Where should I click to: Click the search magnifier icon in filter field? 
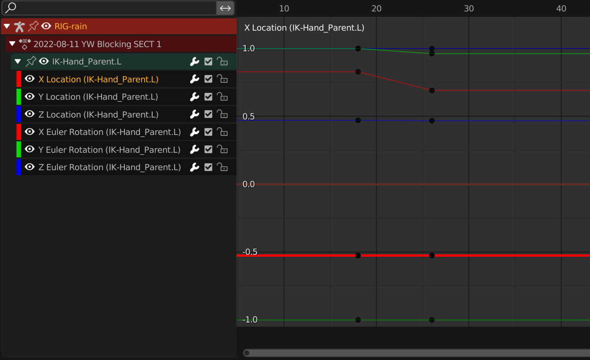[11, 8]
